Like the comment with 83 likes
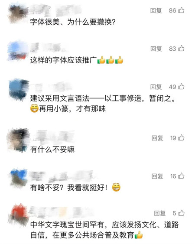The height and width of the screenshot is (244, 195). 181,49
